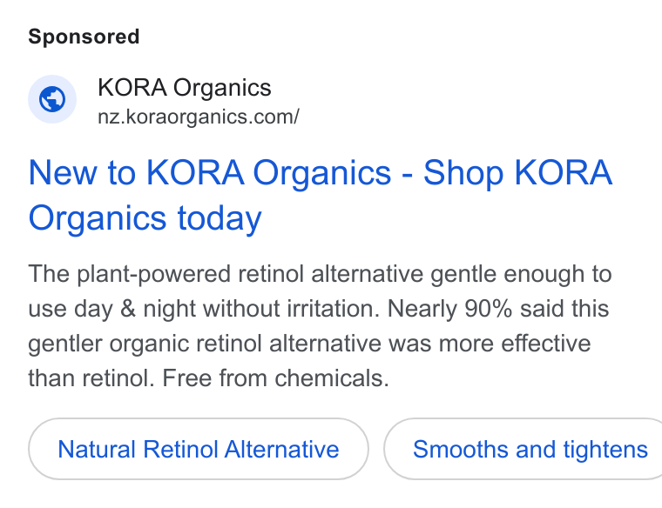Click the 'Nearly 90%' text in description
This screenshot has width=662, height=508.
pyautogui.click(x=449, y=308)
